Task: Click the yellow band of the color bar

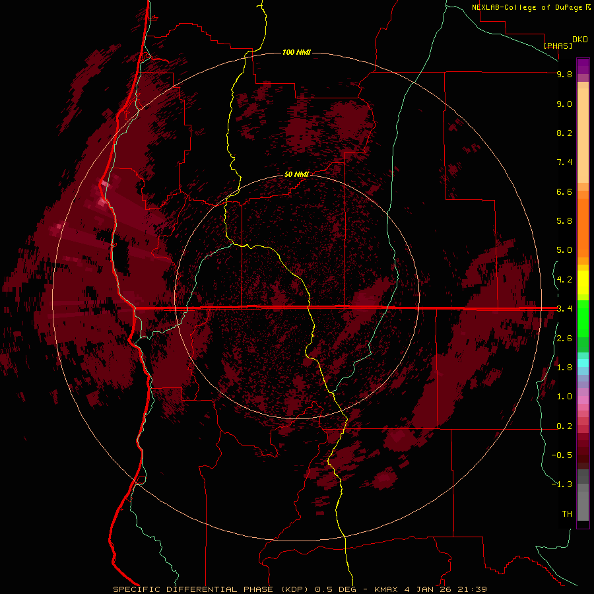Action: [583, 282]
